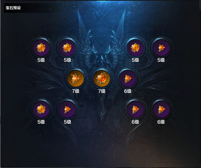Click the 7级 label under the gold orb
The image size is (201, 168).
click(102, 91)
